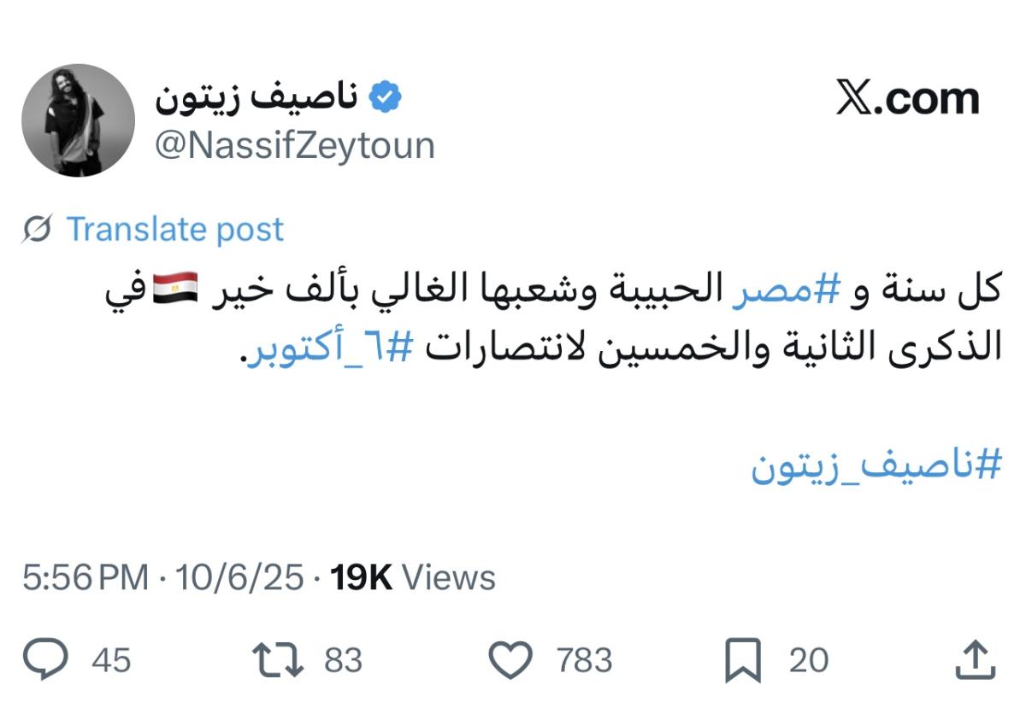Repost this post using the retweet icon
Viewport: 1026px width, 714px height.
(x=278, y=660)
